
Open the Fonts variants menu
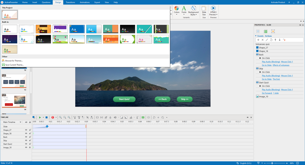pos(184,11)
